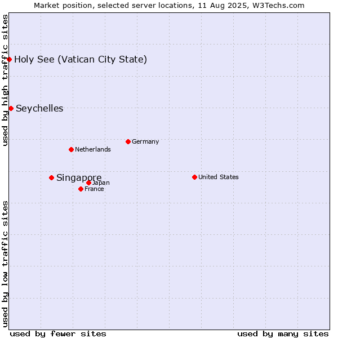Click the "Japan" label text
Screen dimensions: 338x338
pyautogui.click(x=101, y=183)
